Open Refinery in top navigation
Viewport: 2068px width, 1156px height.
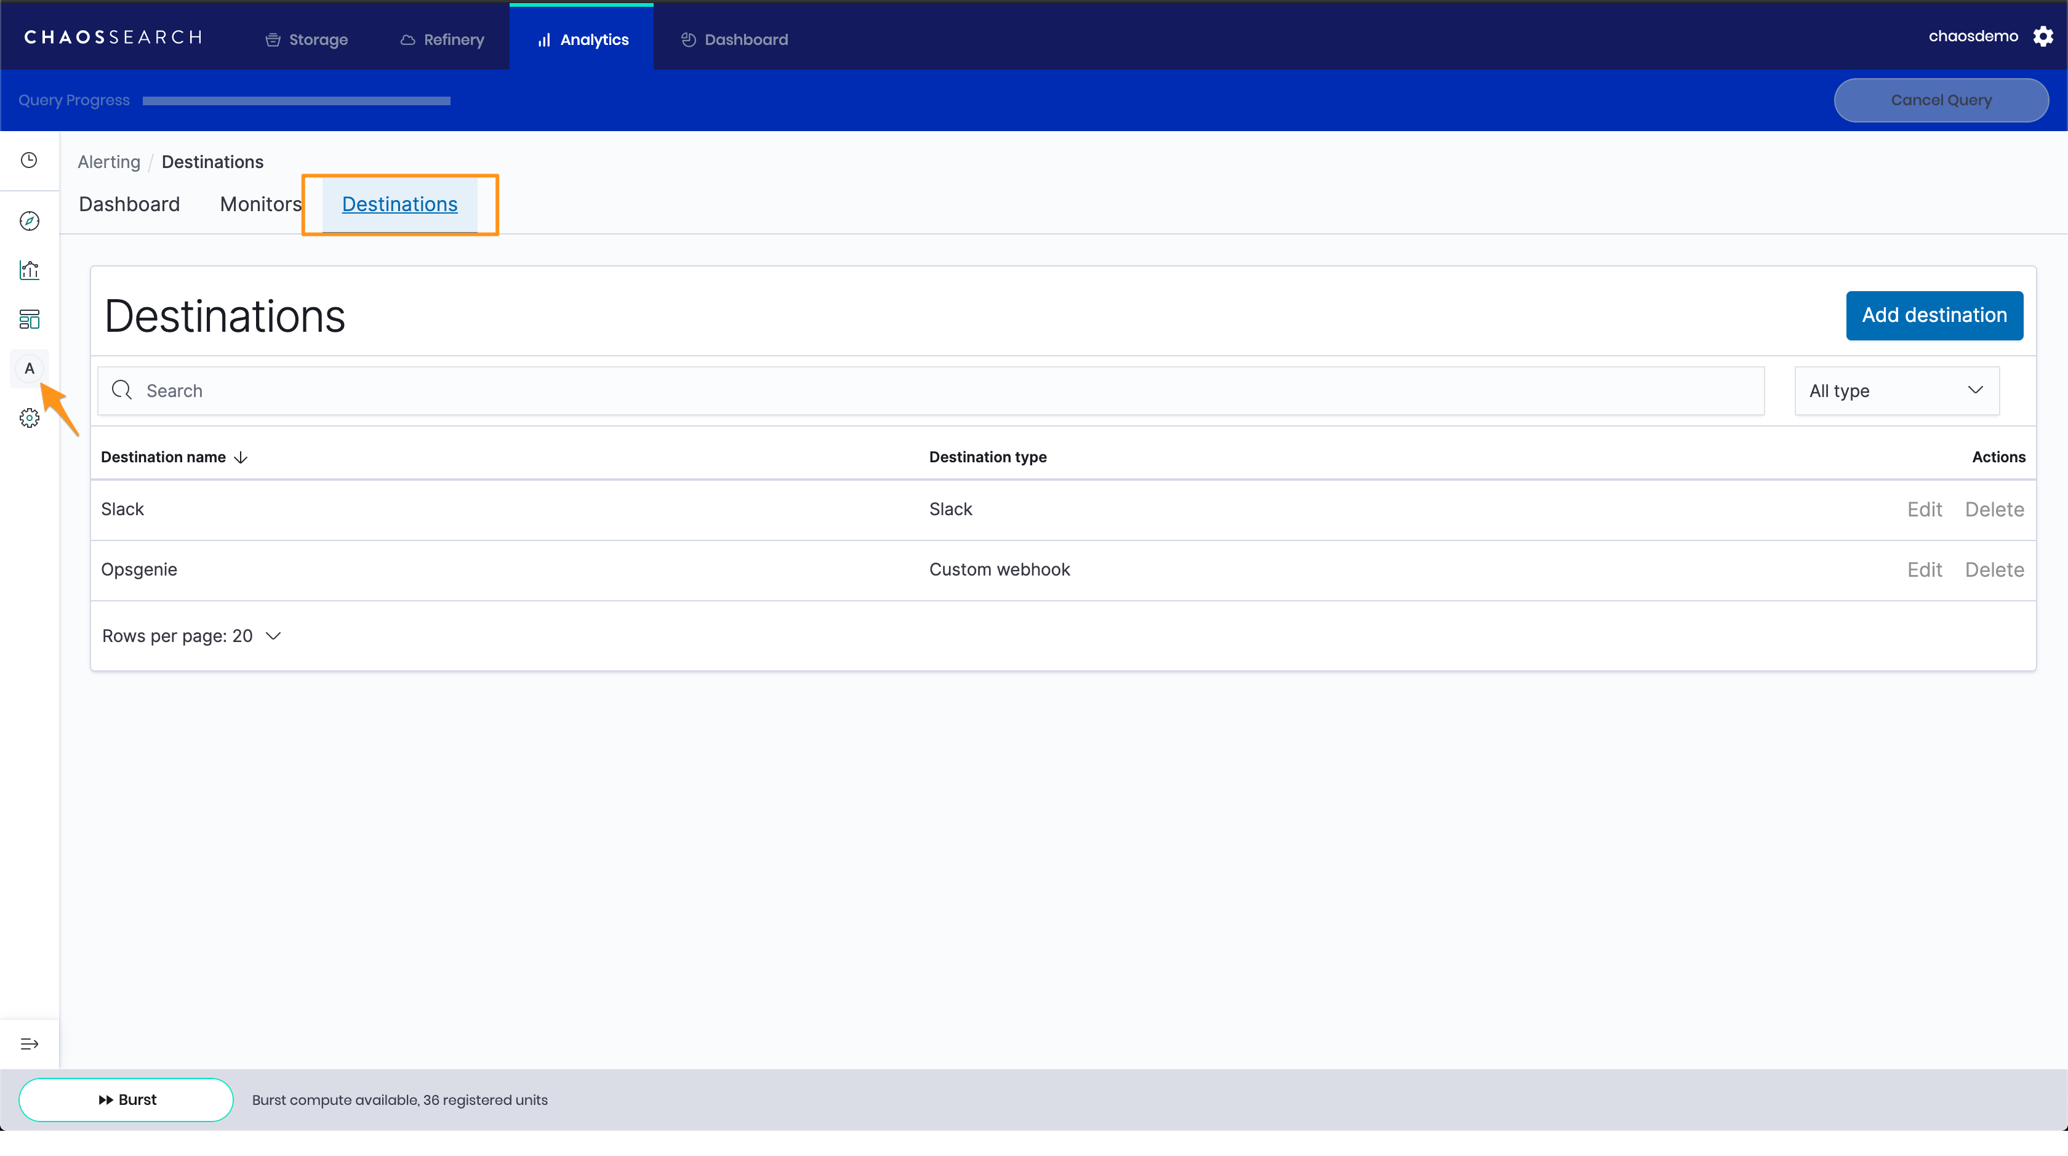tap(443, 39)
